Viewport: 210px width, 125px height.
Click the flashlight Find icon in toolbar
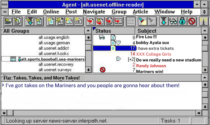point(142,21)
